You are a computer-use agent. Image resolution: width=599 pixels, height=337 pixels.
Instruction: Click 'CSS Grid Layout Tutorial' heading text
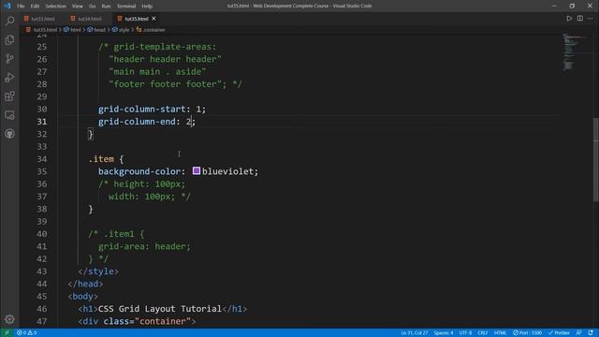(x=160, y=309)
